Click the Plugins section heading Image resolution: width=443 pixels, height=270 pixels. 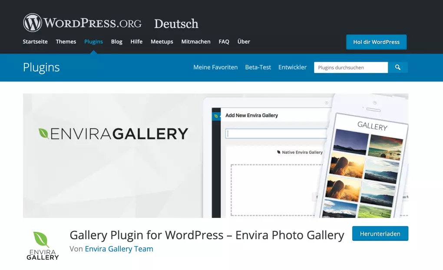point(41,68)
